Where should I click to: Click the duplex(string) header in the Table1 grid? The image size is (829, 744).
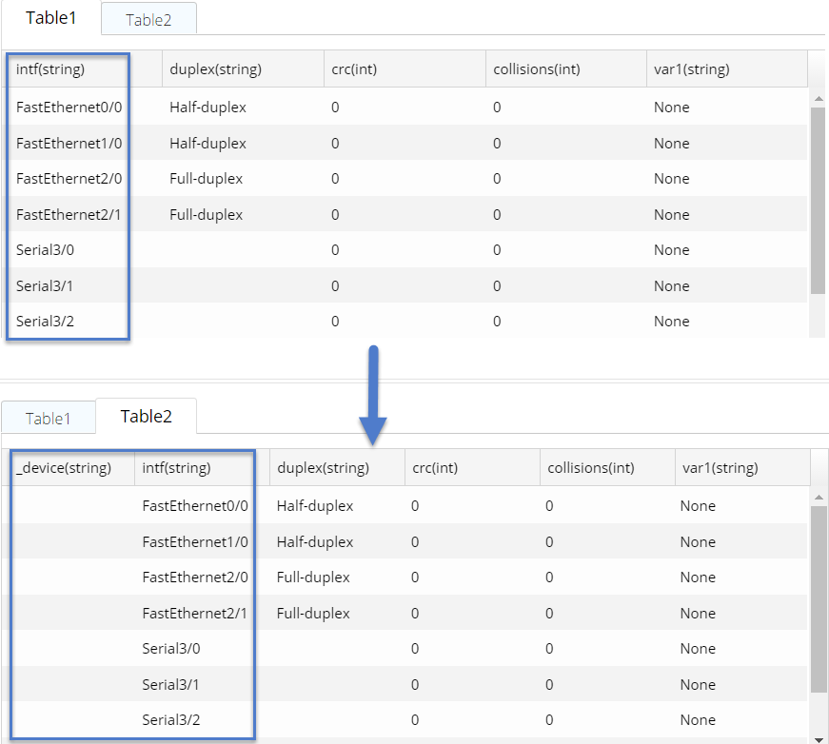[x=215, y=69]
